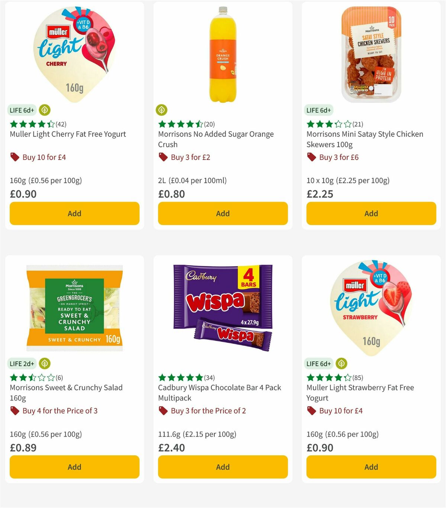Click the Buy 3 for £2 offer text
Viewport: 446px width, 508px height.
pos(190,157)
